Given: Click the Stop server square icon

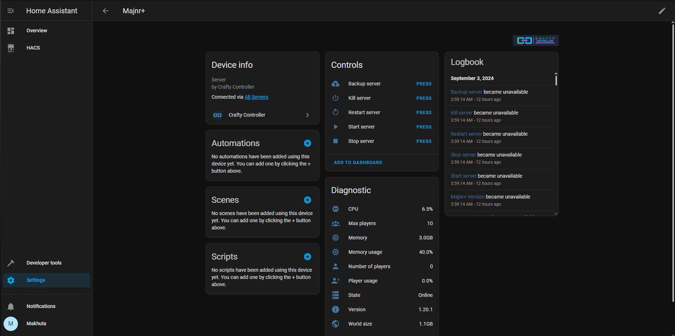Looking at the screenshot, I should (336, 141).
